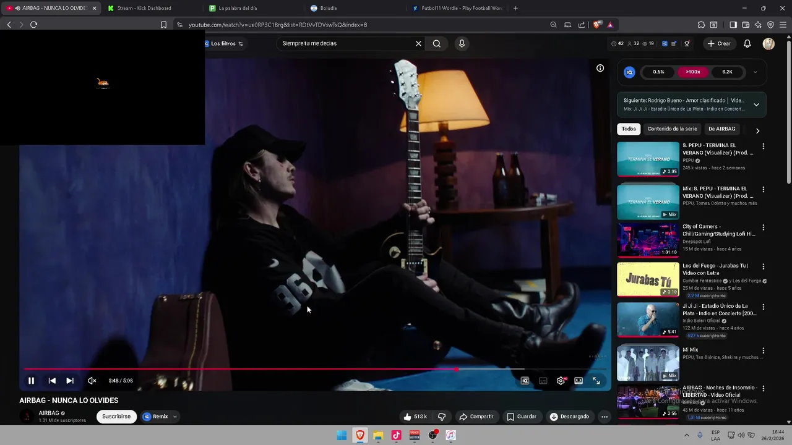The image size is (792, 445).
Task: Switch to La palabra del día tab
Action: 238,8
